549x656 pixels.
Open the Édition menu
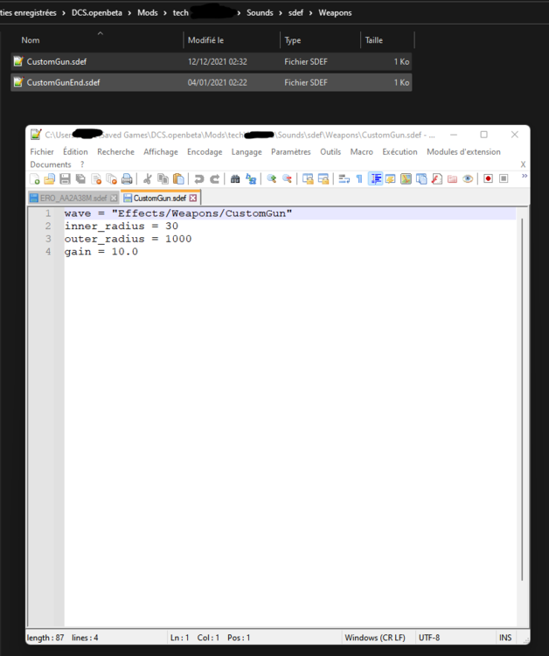tap(75, 152)
